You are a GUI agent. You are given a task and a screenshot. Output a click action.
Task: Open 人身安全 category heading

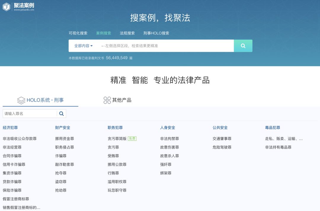(x=167, y=127)
